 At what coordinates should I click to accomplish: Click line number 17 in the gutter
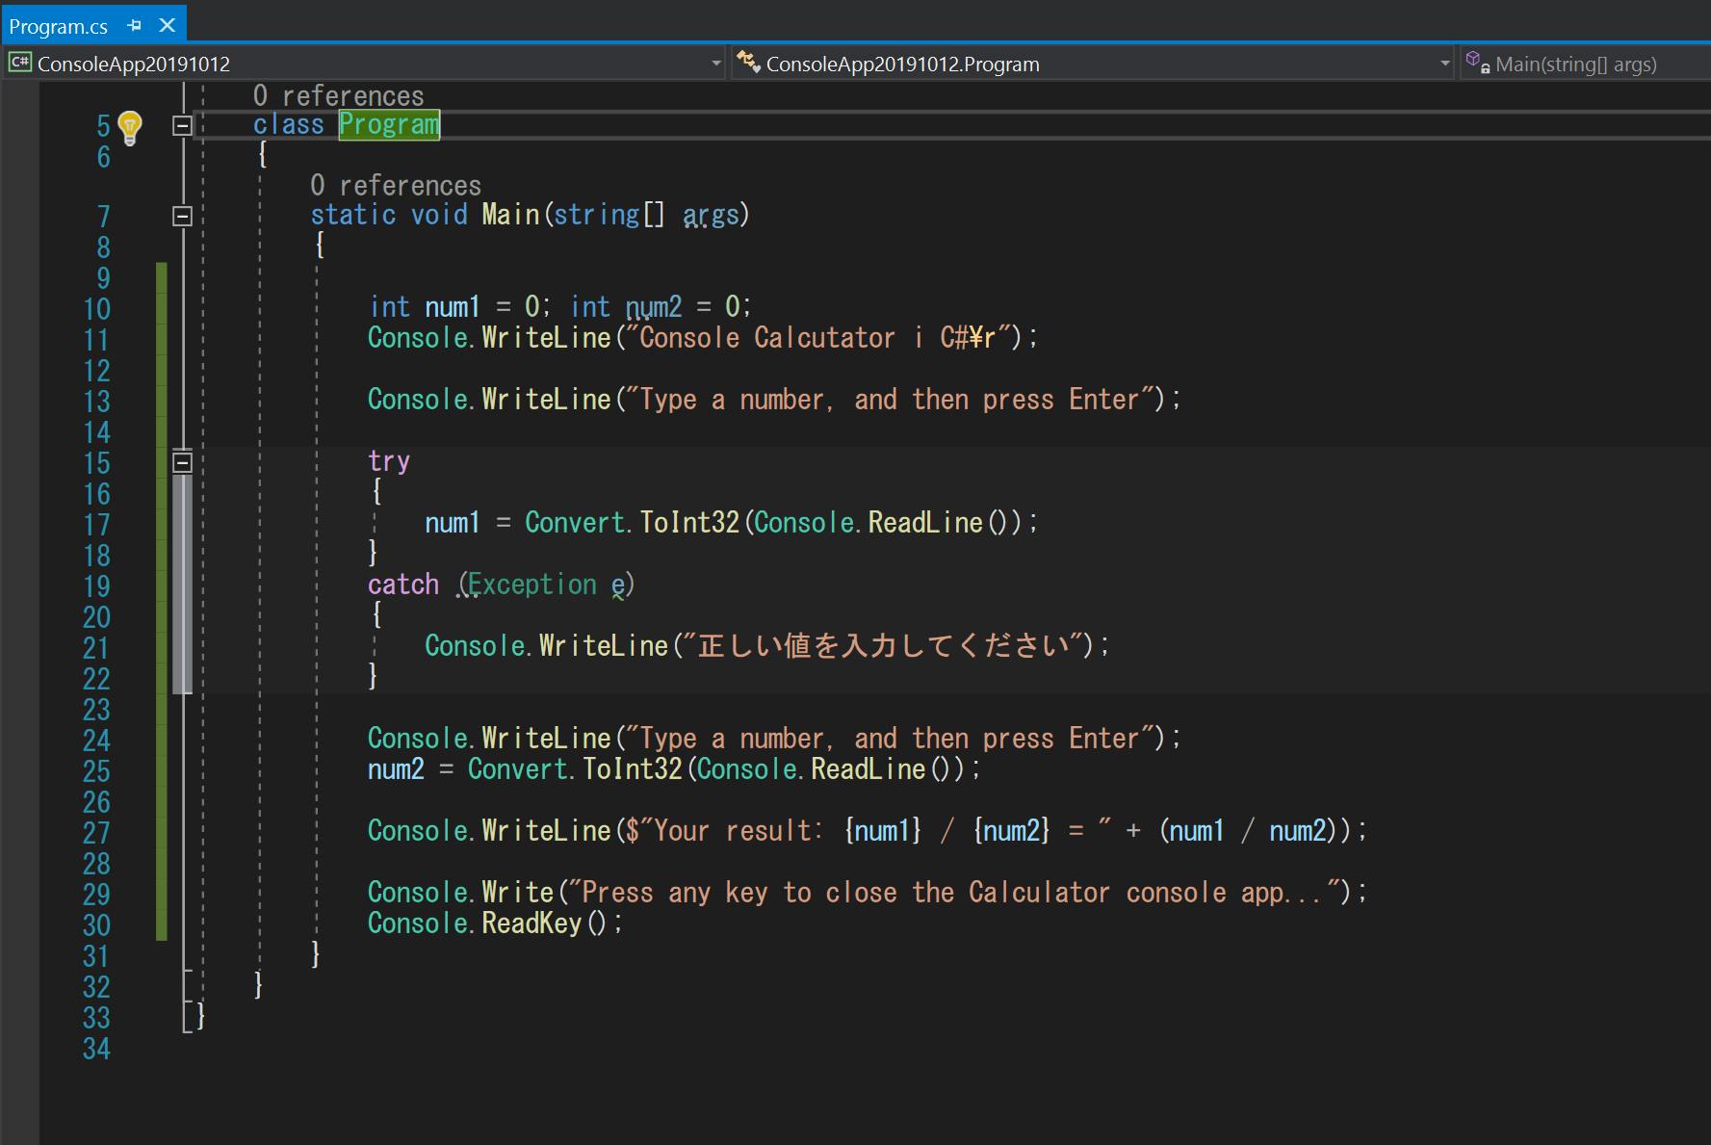coord(96,525)
